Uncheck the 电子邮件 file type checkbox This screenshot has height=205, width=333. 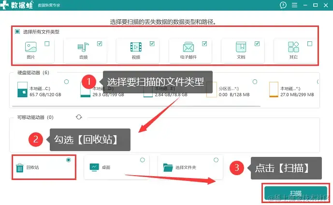pyautogui.click(x=204, y=44)
